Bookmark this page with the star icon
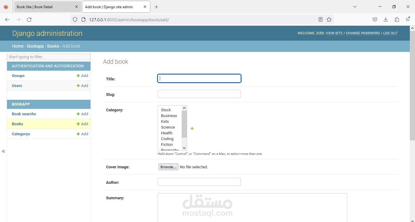This screenshot has height=222, width=415. [x=329, y=19]
